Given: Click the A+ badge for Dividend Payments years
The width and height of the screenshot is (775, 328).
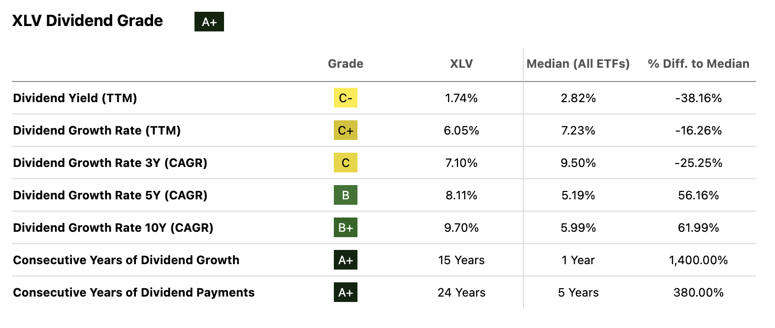Looking at the screenshot, I should point(345,292).
